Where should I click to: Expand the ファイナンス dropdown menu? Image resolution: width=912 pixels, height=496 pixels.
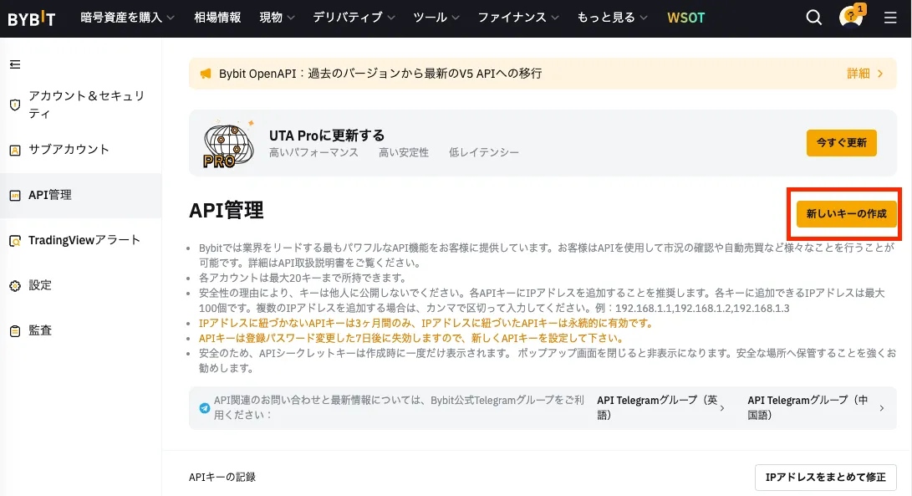[518, 18]
